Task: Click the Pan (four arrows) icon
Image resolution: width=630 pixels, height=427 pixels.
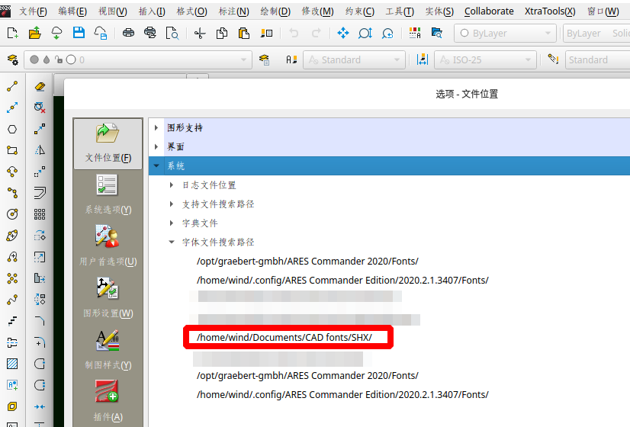Action: [x=343, y=33]
